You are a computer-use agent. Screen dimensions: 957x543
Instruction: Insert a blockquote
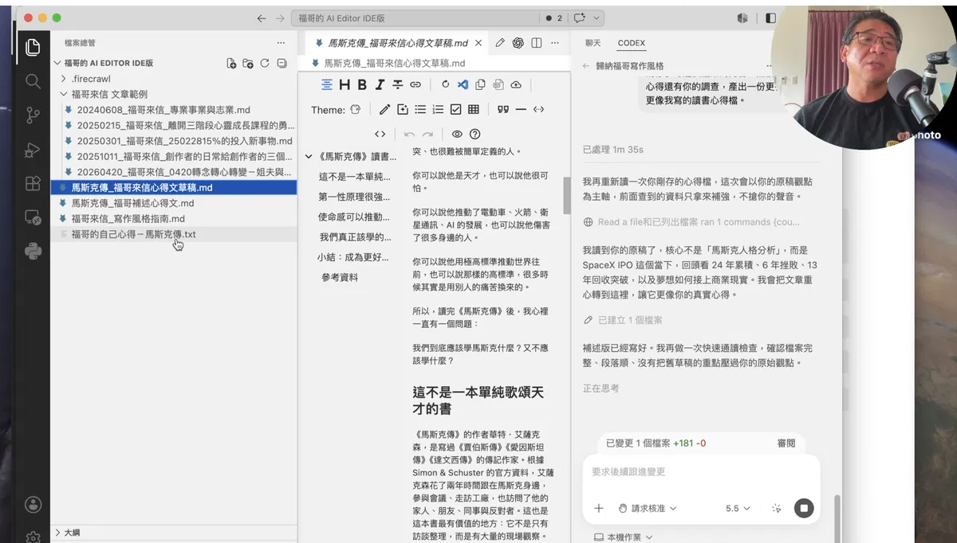[x=502, y=109]
